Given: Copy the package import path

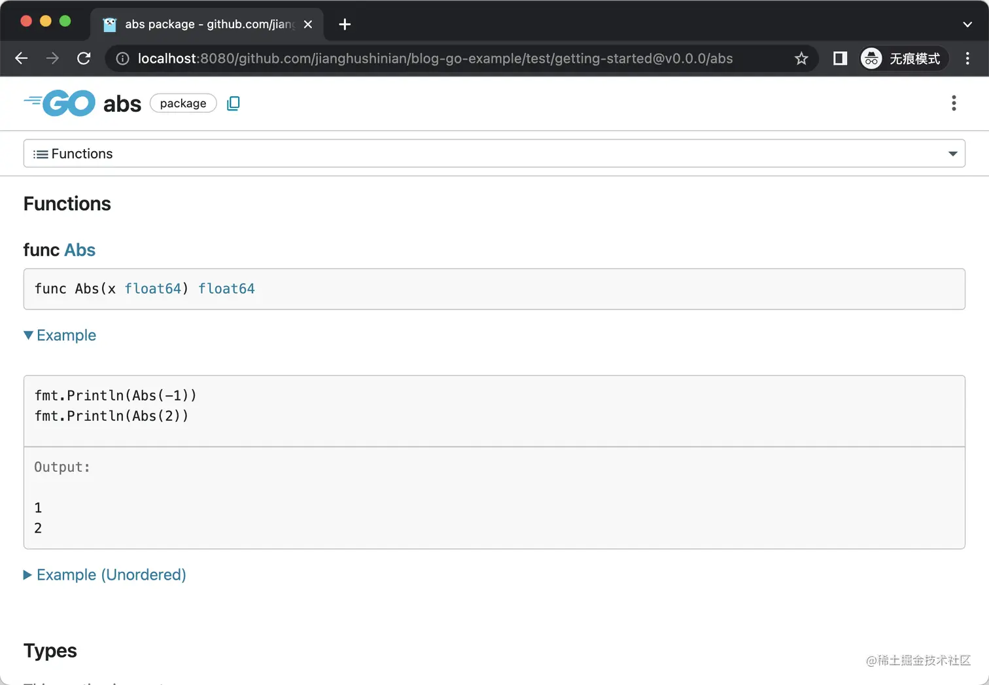Looking at the screenshot, I should pos(233,103).
